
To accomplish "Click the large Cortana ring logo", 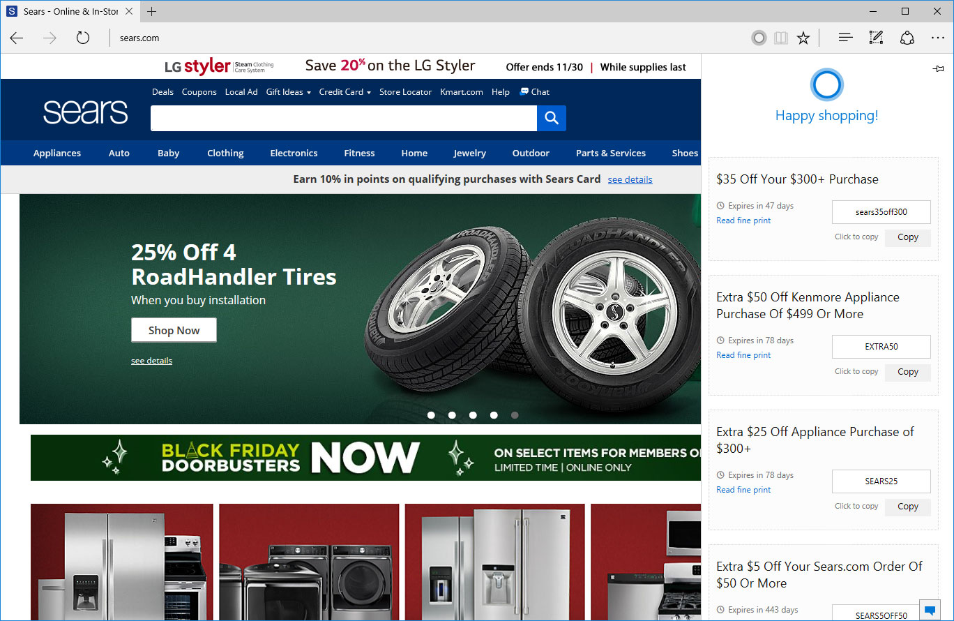I will 827,85.
